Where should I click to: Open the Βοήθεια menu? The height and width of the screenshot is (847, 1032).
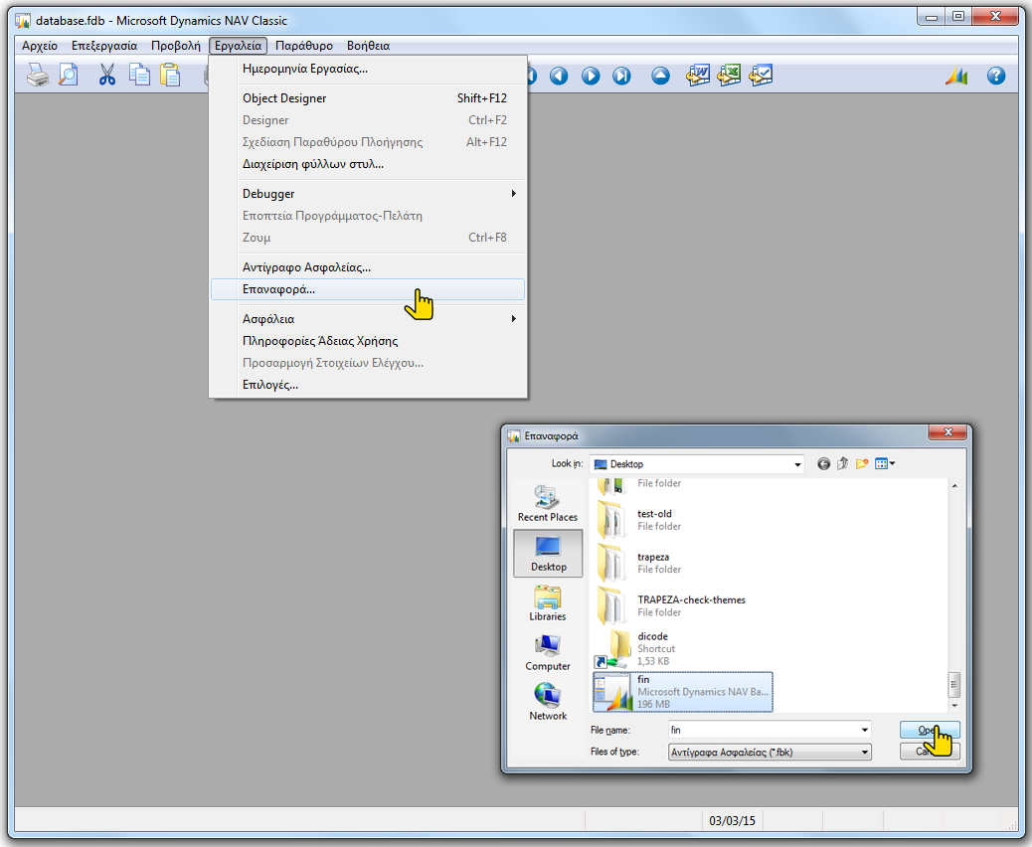[x=369, y=46]
